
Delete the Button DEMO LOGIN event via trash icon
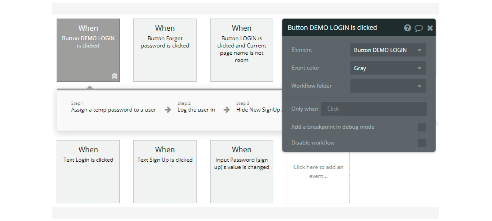[x=115, y=76]
